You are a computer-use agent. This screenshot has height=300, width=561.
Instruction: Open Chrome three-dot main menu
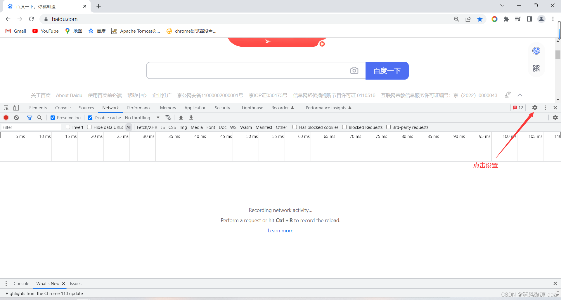[x=553, y=19]
